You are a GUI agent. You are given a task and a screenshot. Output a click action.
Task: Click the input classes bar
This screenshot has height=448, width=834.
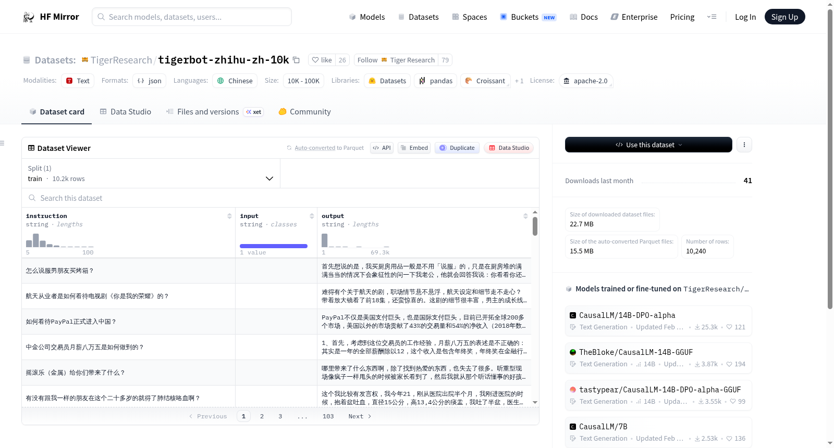[x=274, y=246]
